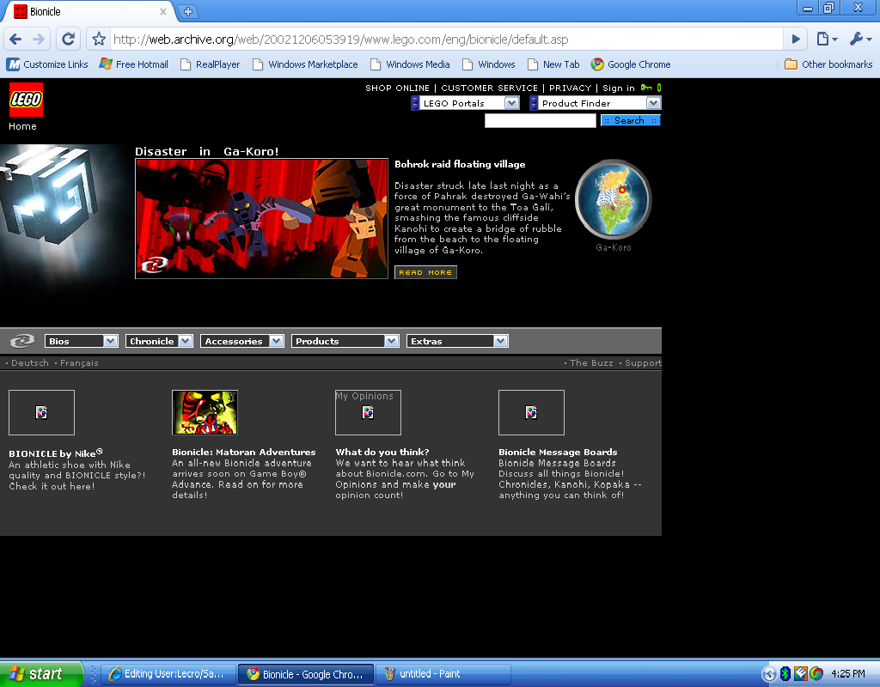Click the bookmark star in the address bar

click(98, 39)
